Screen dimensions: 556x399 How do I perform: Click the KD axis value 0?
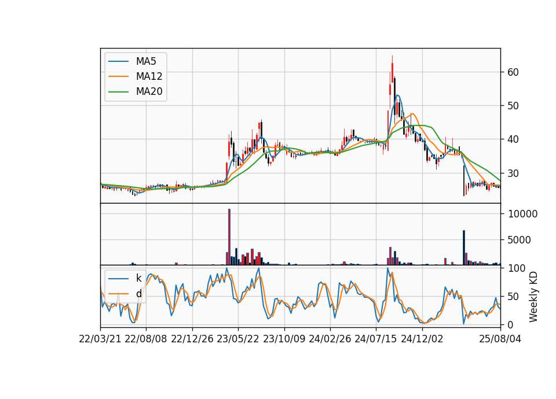511,324
